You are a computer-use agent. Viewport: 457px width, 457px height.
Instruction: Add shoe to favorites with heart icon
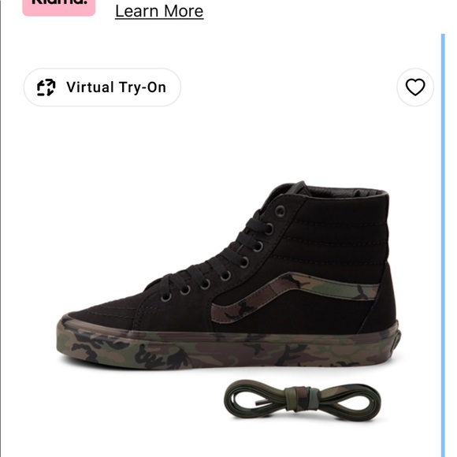click(x=415, y=87)
